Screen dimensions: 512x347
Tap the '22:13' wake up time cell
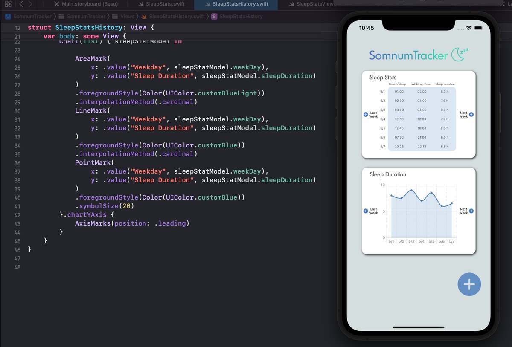point(422,147)
